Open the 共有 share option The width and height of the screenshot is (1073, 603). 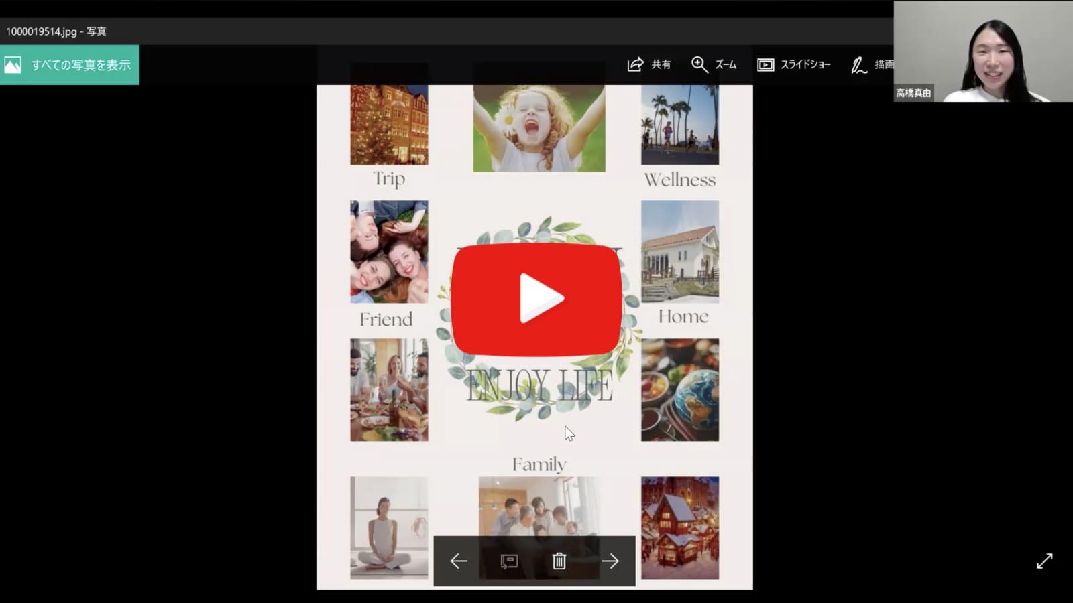(x=648, y=64)
